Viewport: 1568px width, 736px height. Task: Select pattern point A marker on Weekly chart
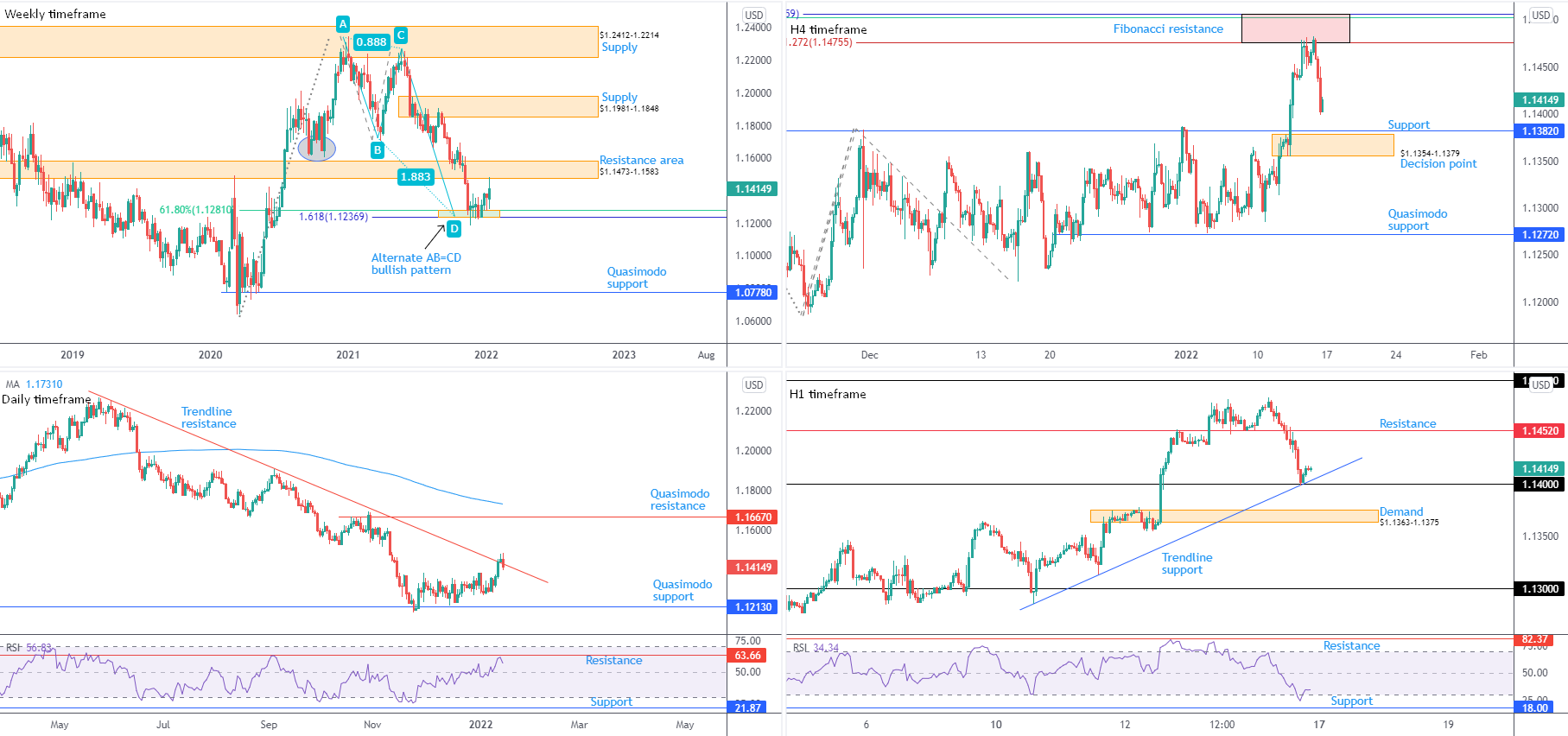[343, 24]
